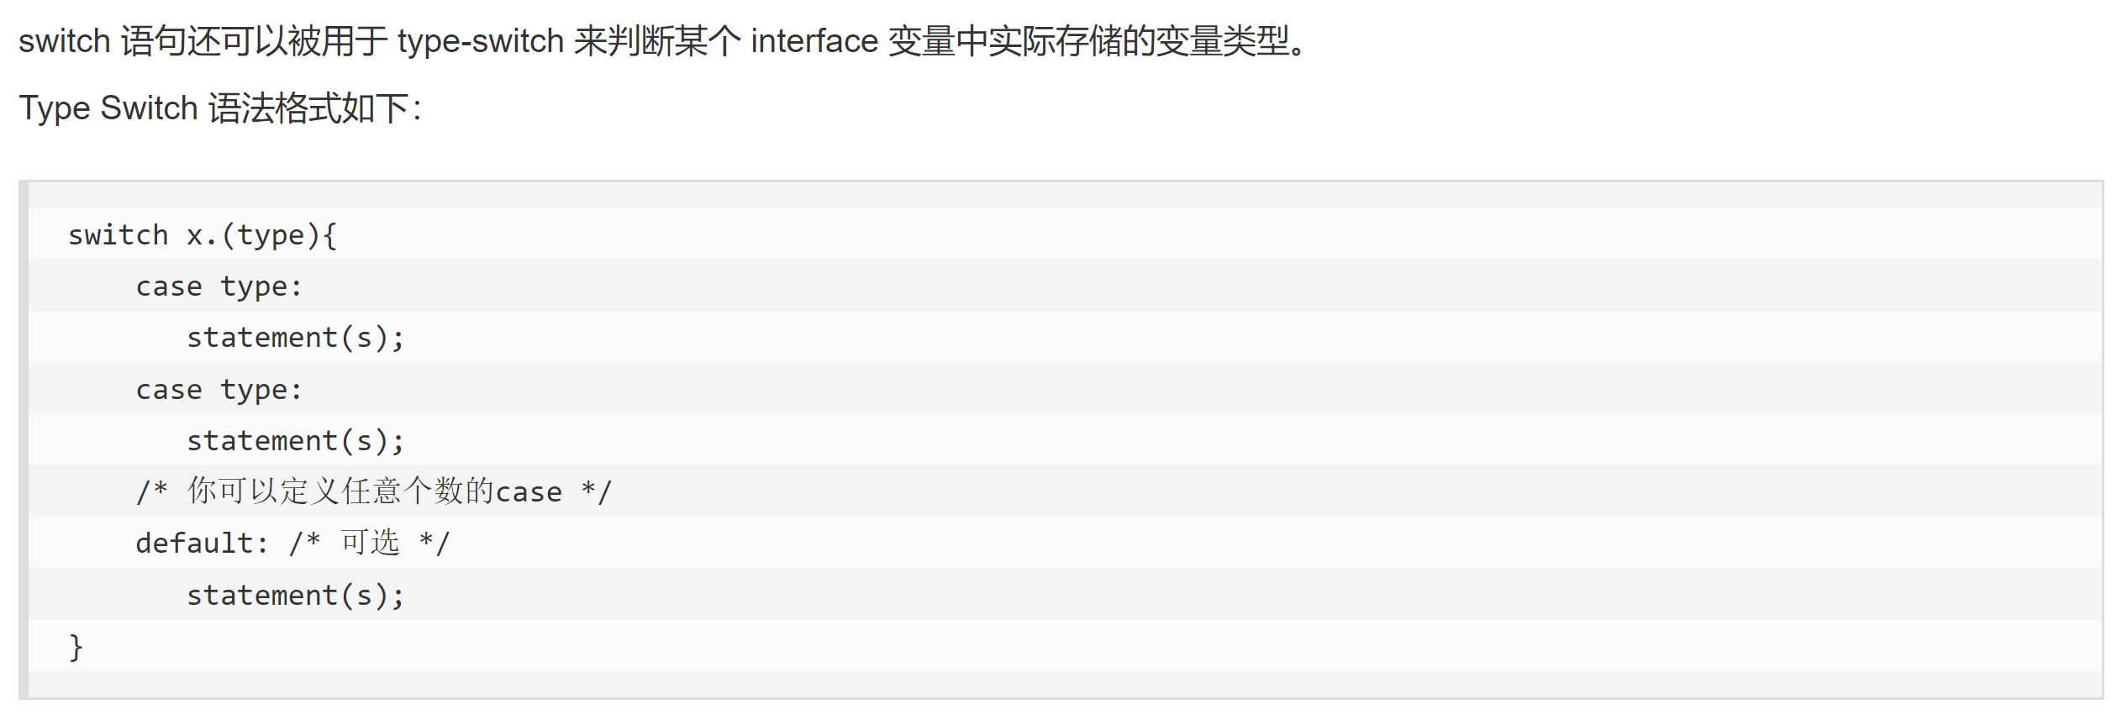Click the "语法格式如下" text

click(x=308, y=108)
